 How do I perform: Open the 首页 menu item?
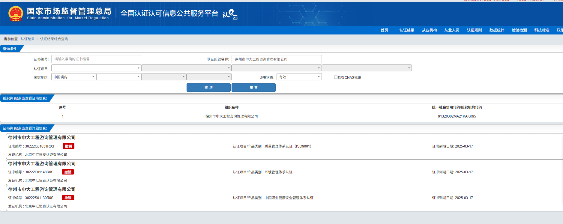click(384, 30)
